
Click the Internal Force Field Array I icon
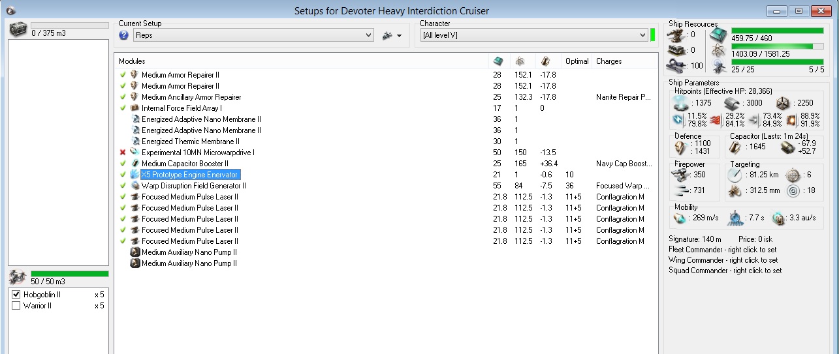coord(135,108)
